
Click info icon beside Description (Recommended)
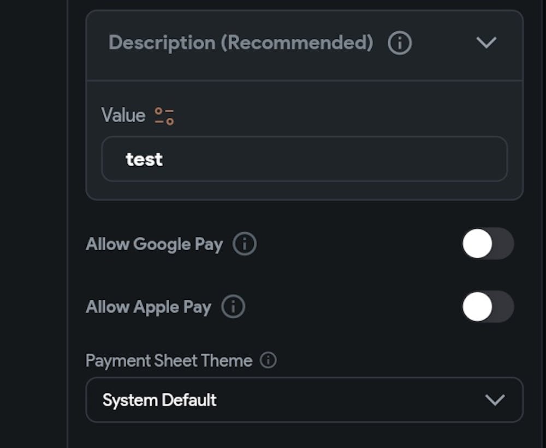tap(400, 43)
